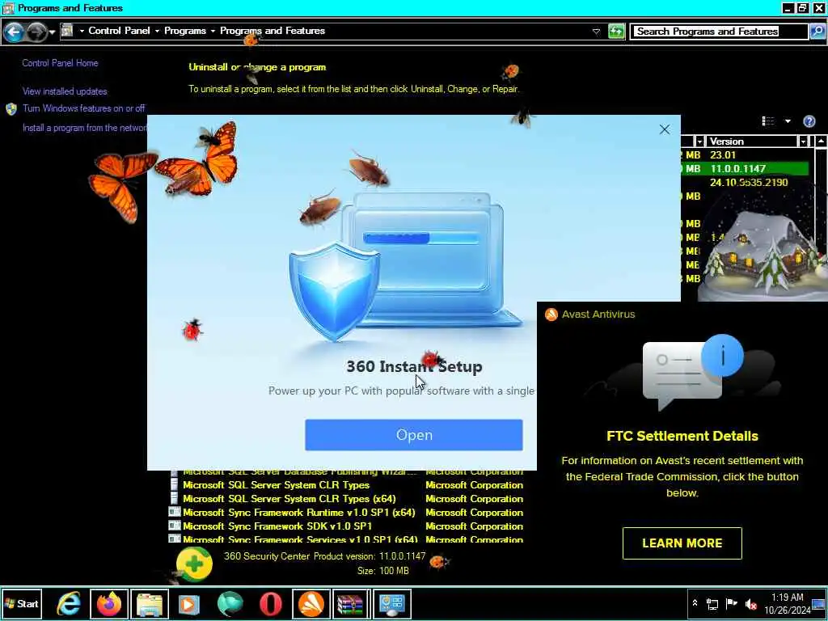Open Windows Explorer from taskbar

pyautogui.click(x=150, y=603)
